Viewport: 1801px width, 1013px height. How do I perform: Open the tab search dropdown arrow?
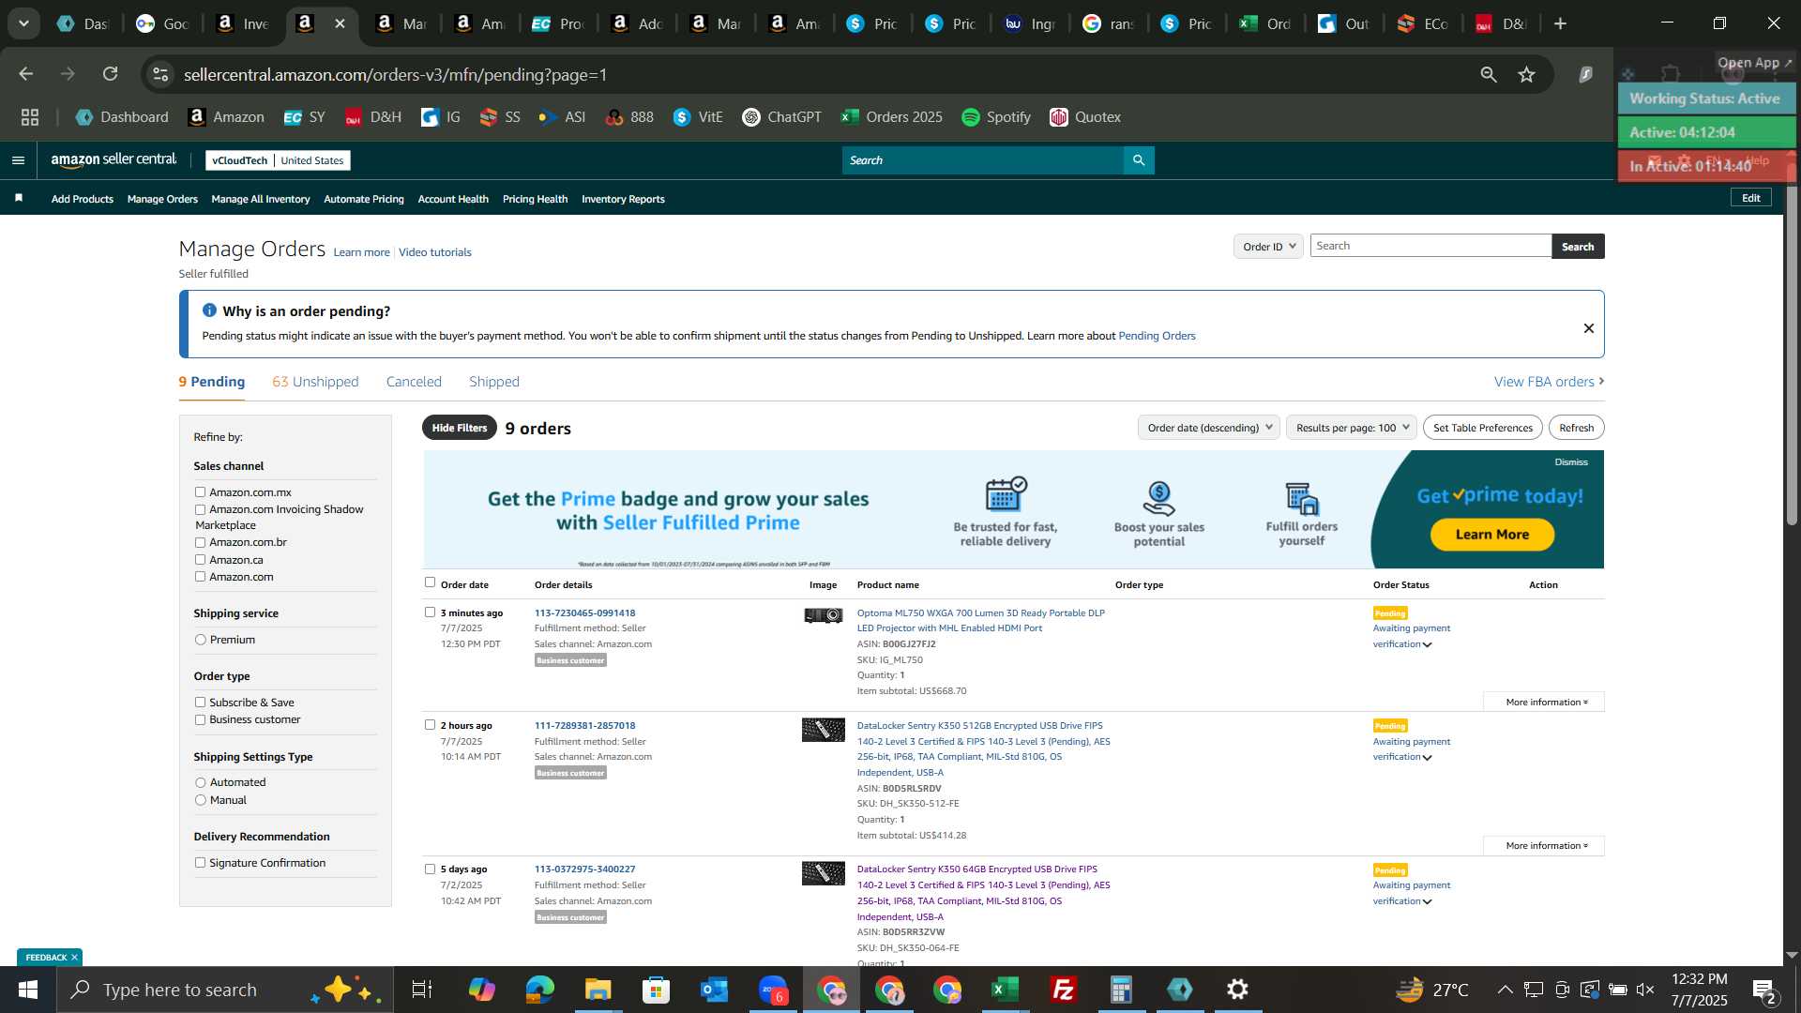pyautogui.click(x=23, y=23)
